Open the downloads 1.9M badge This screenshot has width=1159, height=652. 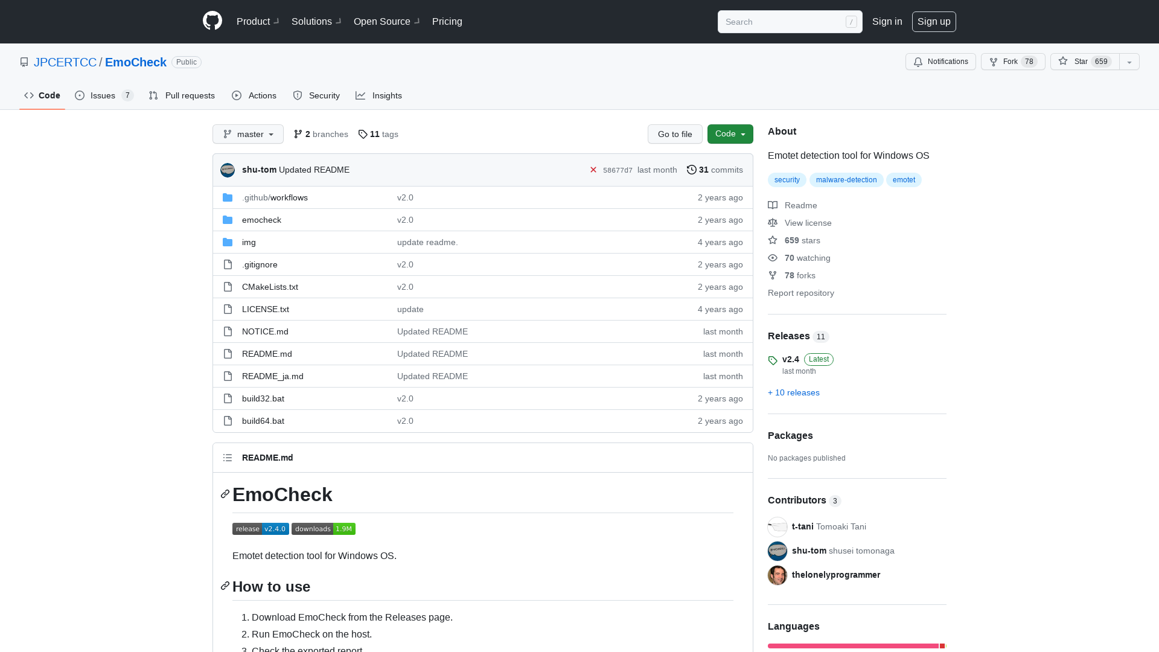pos(324,529)
